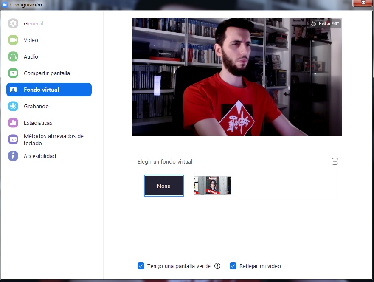
Task: Click the Grabando record icon
Action: (13, 107)
